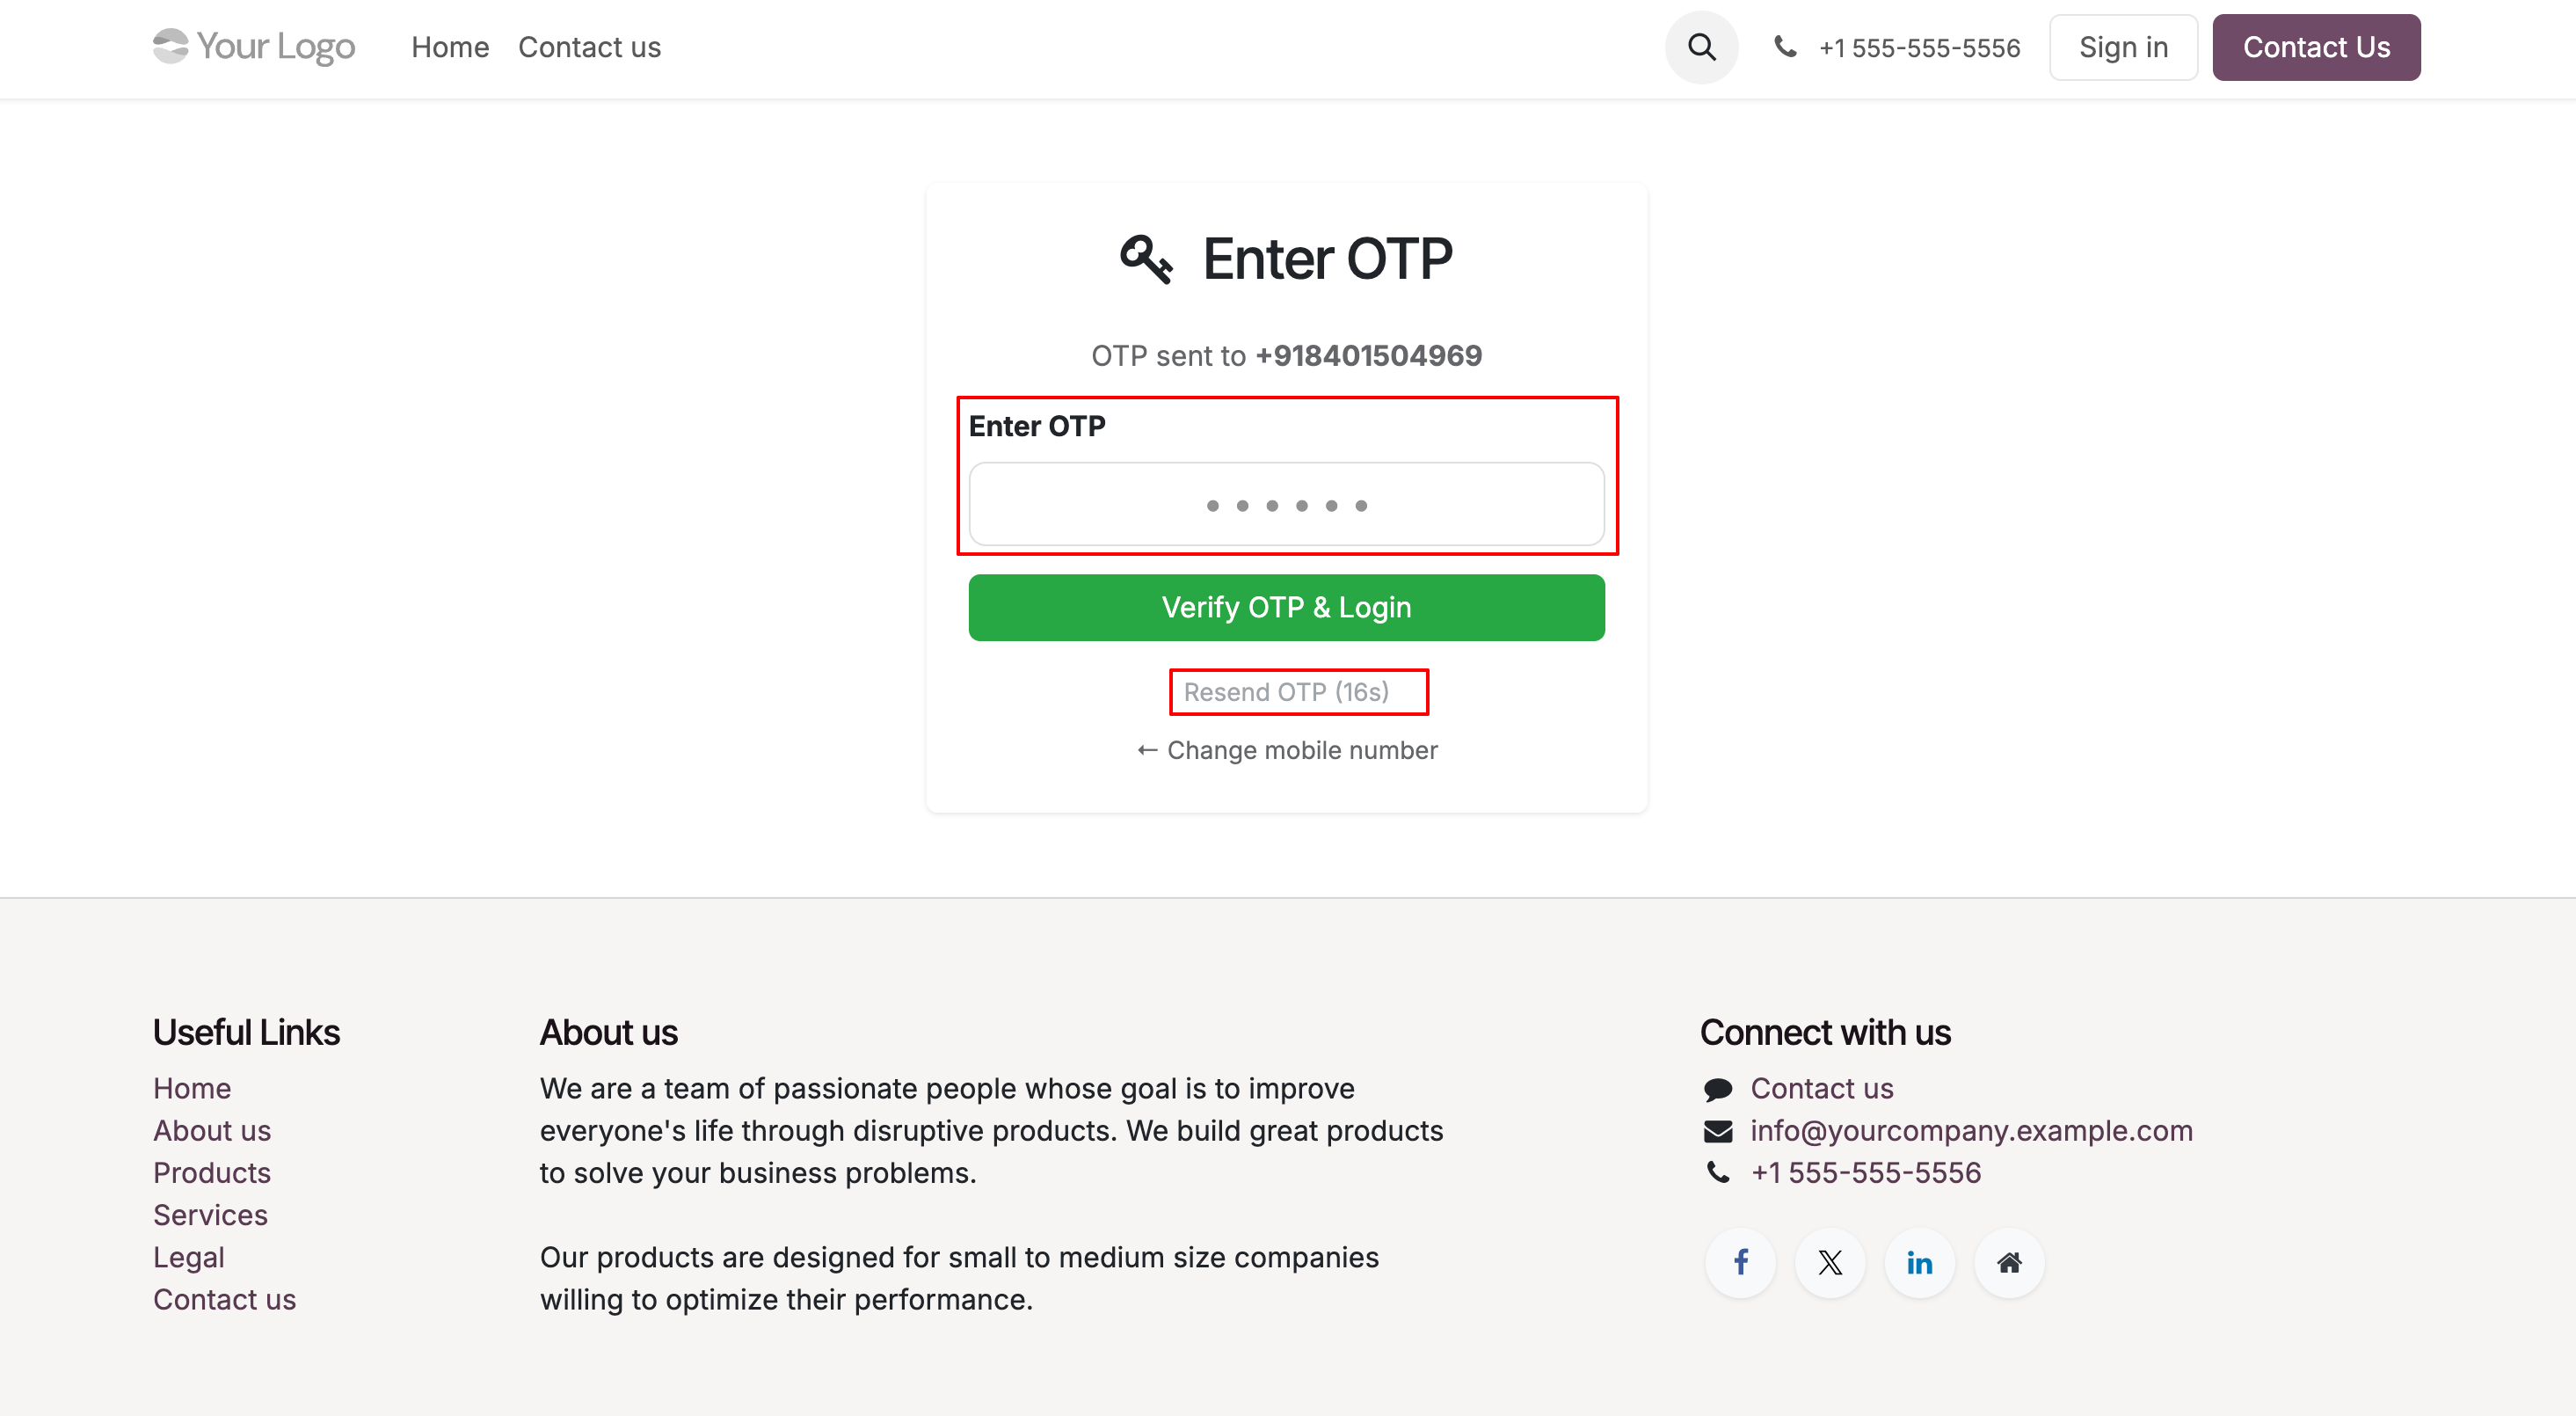Click the purple Contact Us button
This screenshot has width=2576, height=1416.
(x=2316, y=47)
